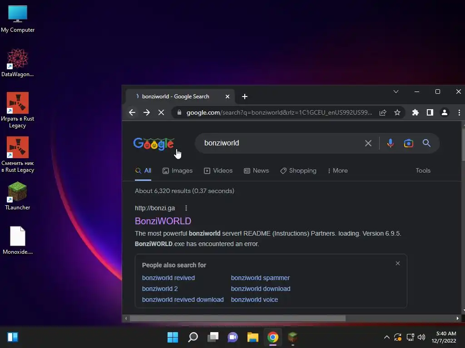Select the All results tab

click(143, 171)
